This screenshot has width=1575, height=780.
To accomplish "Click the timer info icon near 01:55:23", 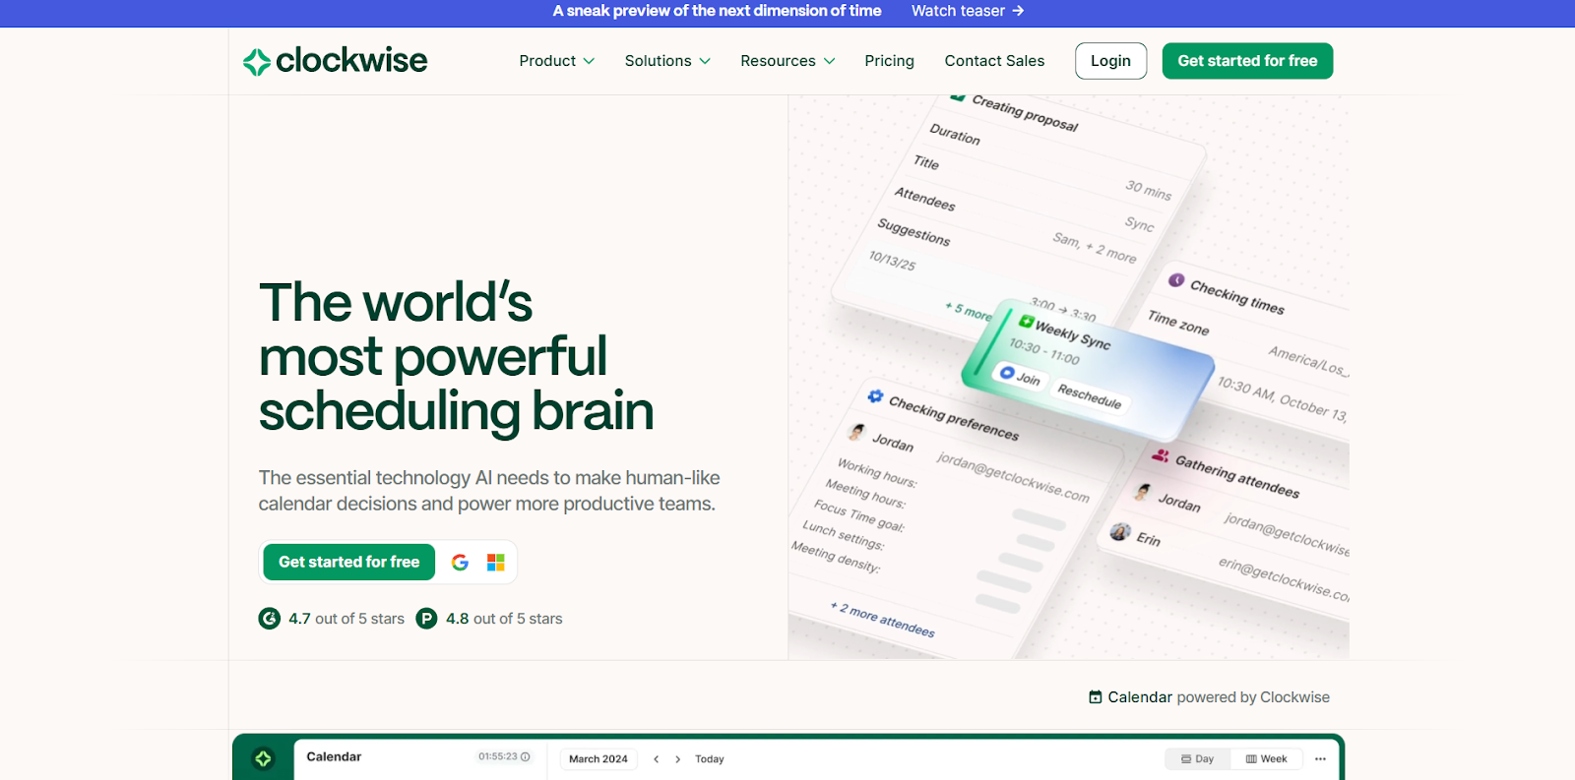I will point(526,756).
